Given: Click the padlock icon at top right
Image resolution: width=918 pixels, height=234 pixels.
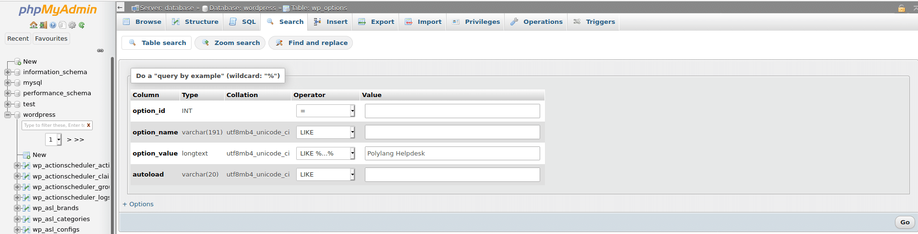Looking at the screenshot, I should point(902,8).
